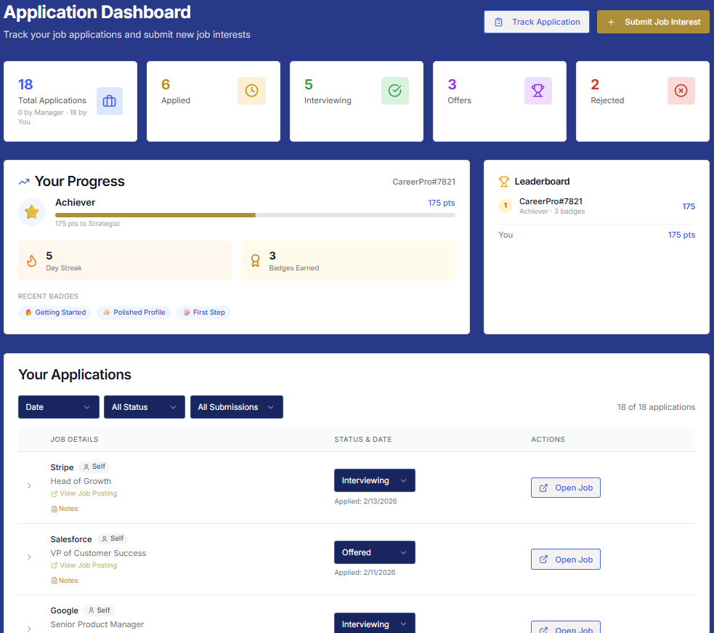Click the Offers stat card
The height and width of the screenshot is (633, 714).
(x=500, y=101)
